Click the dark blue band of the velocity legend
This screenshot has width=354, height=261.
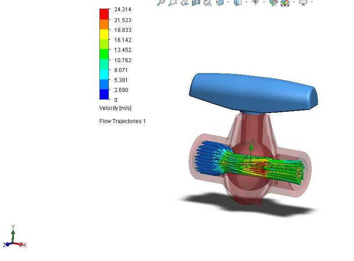click(x=104, y=94)
